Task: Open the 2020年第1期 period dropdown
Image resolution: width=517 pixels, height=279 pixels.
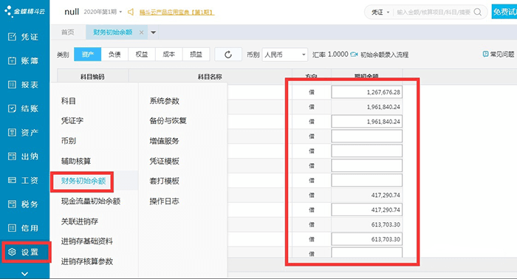Action: (103, 12)
